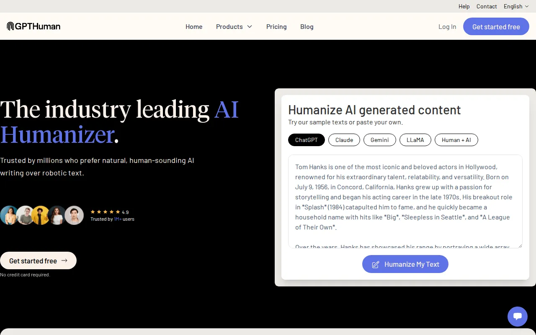Click the text area resize handle
Image resolution: width=536 pixels, height=335 pixels.
click(520, 246)
